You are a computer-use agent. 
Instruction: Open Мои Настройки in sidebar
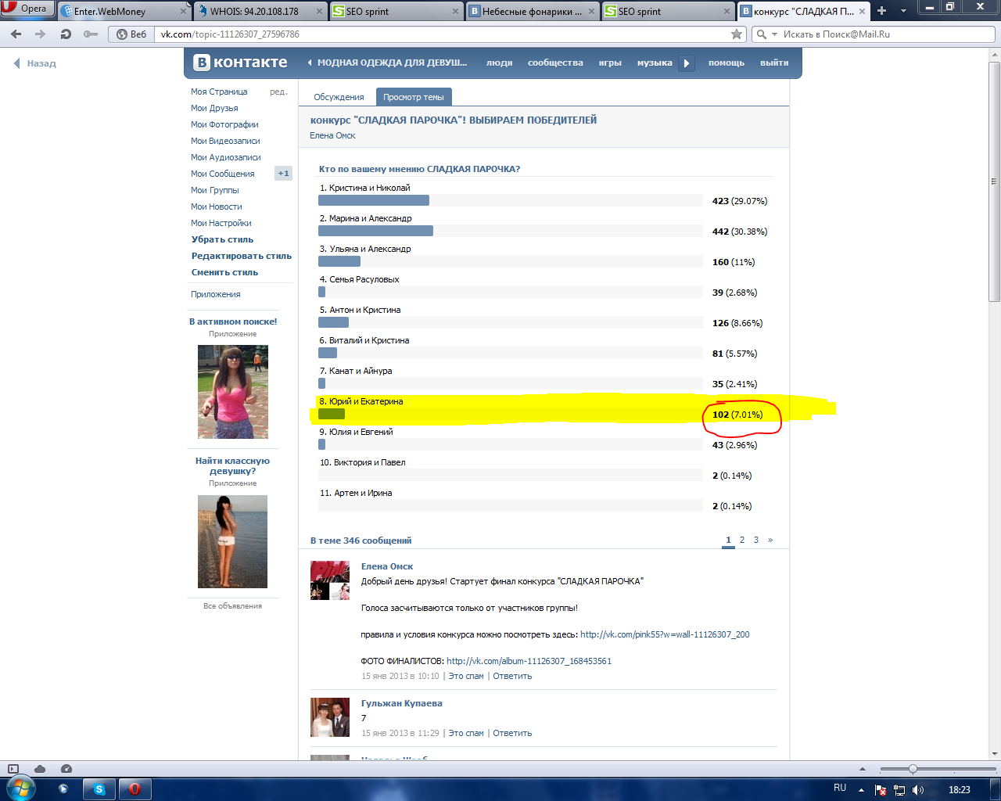221,223
